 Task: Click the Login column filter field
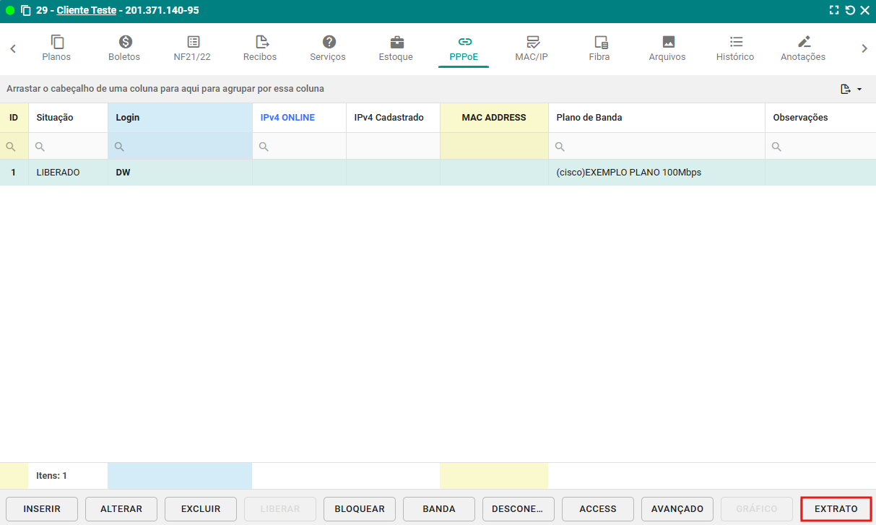(x=184, y=147)
